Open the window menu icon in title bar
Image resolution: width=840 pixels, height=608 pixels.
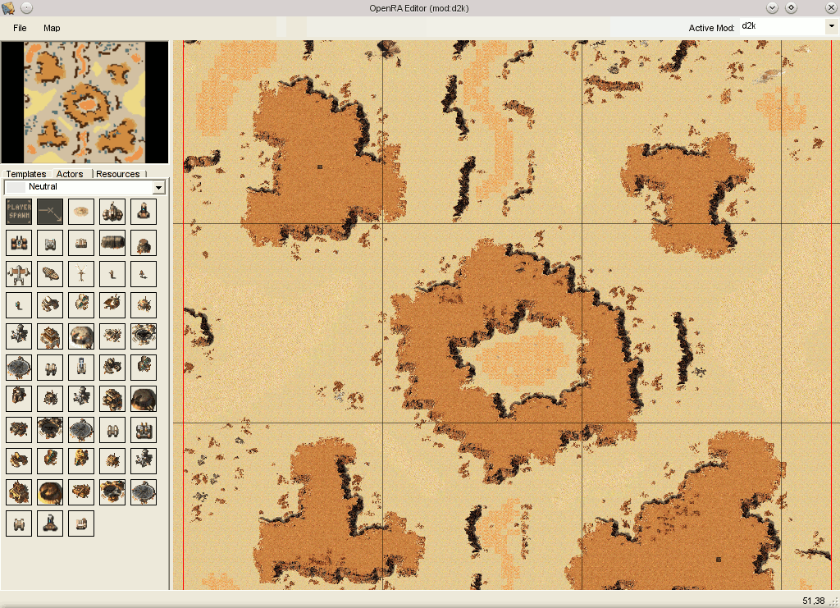coord(8,8)
